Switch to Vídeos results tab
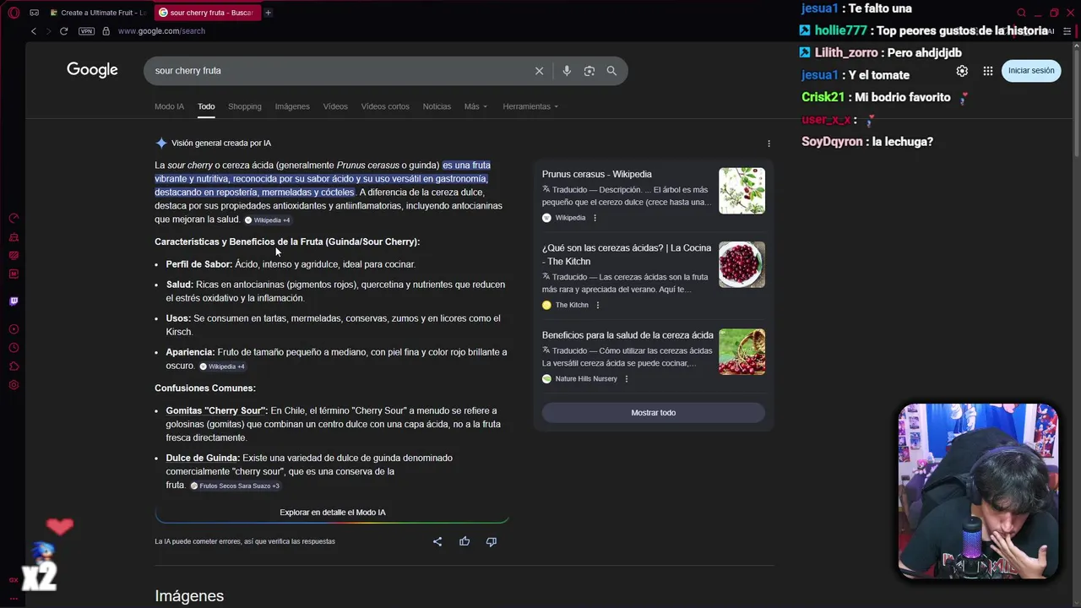The width and height of the screenshot is (1081, 608). (335, 106)
